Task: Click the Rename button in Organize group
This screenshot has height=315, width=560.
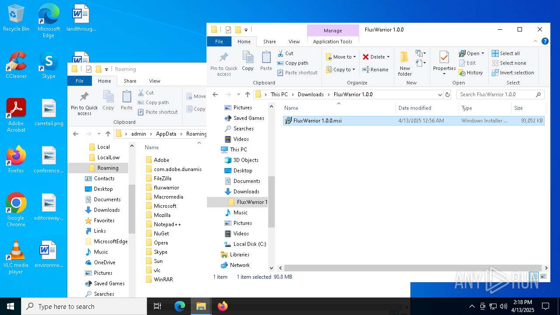Action: coord(375,70)
